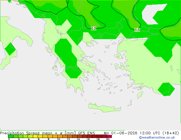The height and width of the screenshot is (140, 181).
Task: Click the bright green 0 mm legend swatch
Action: coord(11,136)
